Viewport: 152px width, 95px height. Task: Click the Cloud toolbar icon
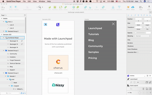click(x=133, y=7)
